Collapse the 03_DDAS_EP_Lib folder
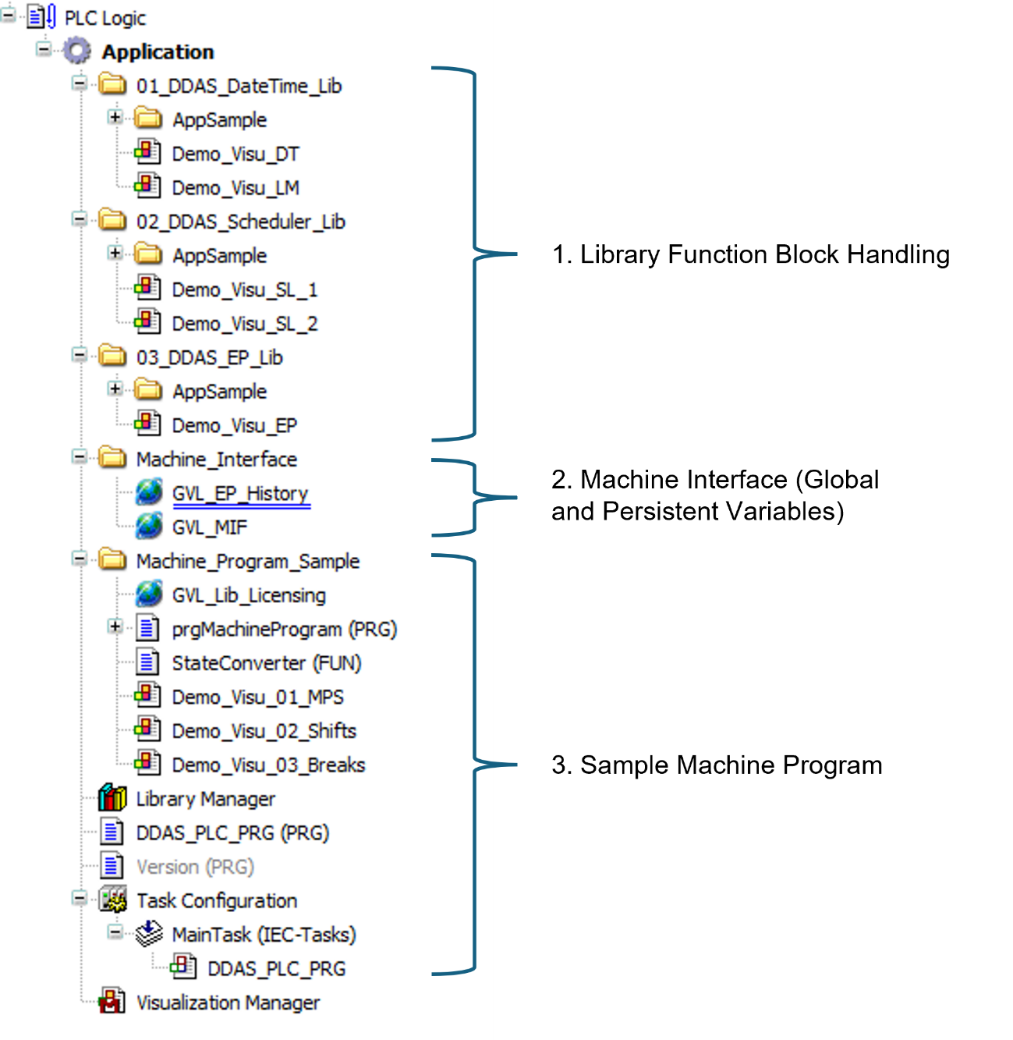 [x=80, y=355]
